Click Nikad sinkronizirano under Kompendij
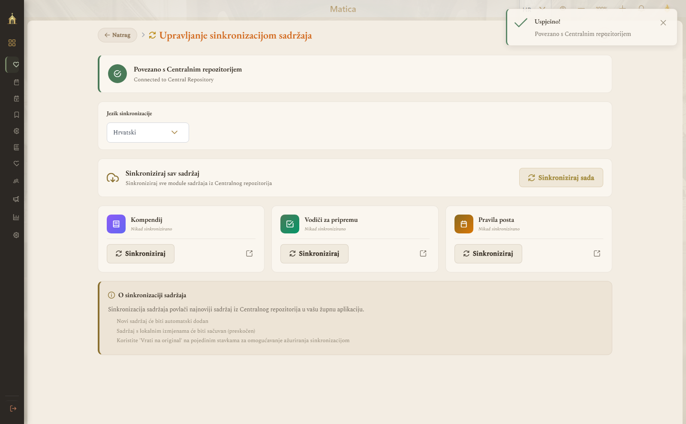Image resolution: width=686 pixels, height=424 pixels. coord(151,229)
